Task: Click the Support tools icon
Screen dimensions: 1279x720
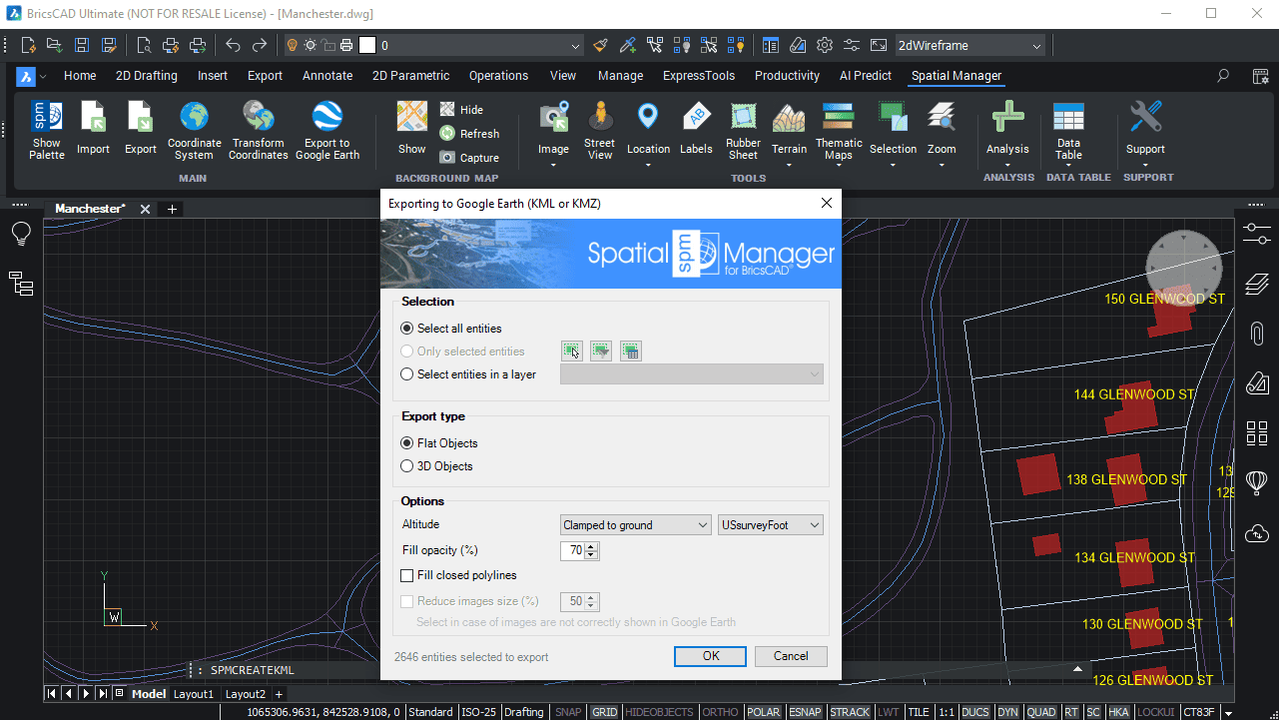Action: tap(1145, 118)
